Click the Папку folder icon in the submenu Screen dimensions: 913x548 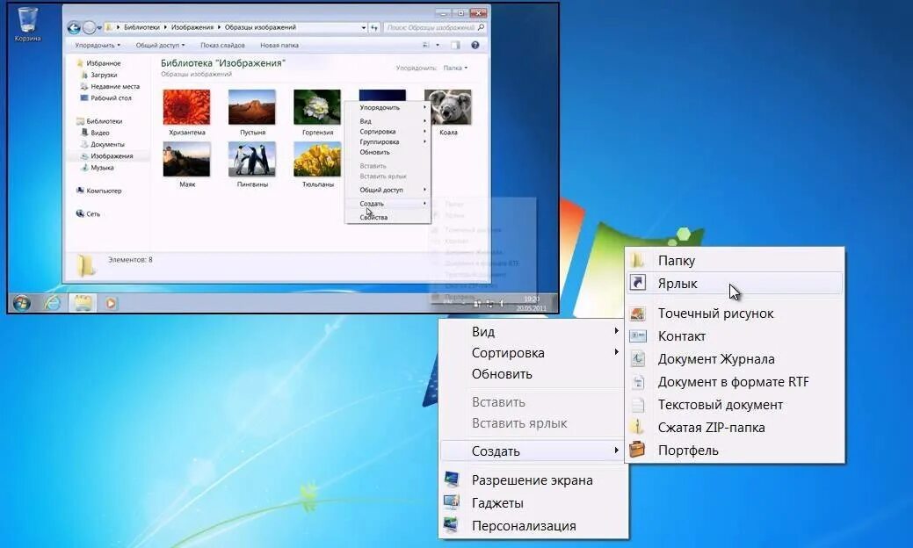(638, 260)
